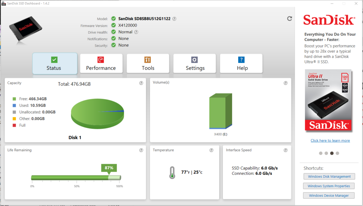
Task: Click the green check beside Notifications
Action: click(x=113, y=38)
